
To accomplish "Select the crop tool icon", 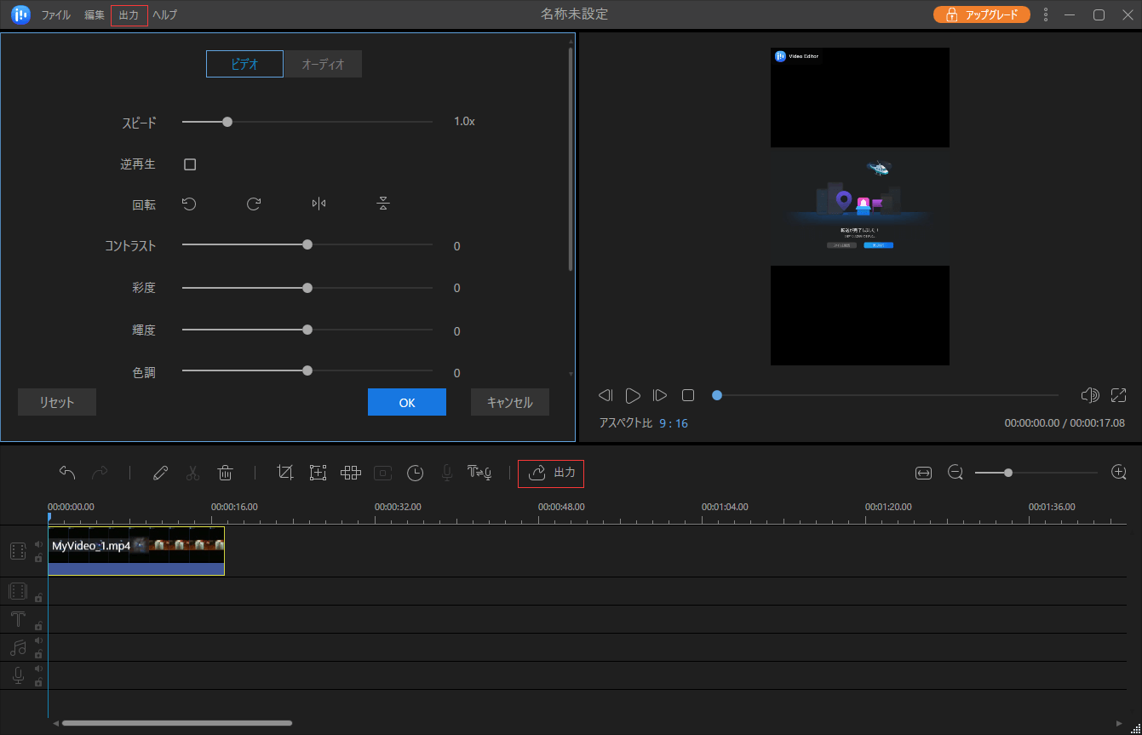I will point(285,473).
